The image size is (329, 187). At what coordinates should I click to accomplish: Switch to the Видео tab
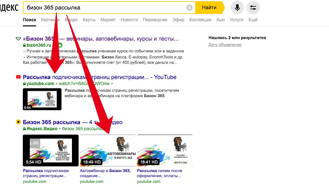pos(71,20)
